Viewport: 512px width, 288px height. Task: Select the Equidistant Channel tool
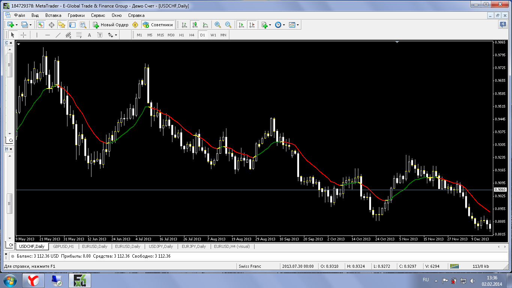pyautogui.click(x=68, y=35)
